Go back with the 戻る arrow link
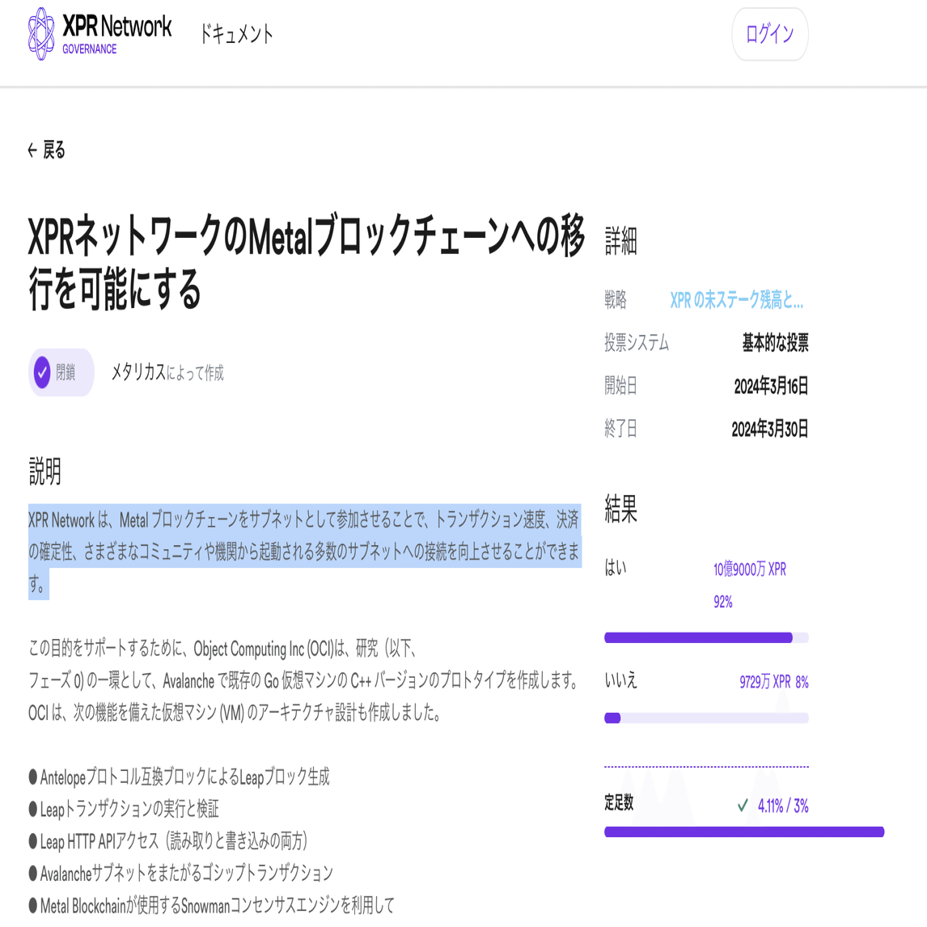 [46, 150]
